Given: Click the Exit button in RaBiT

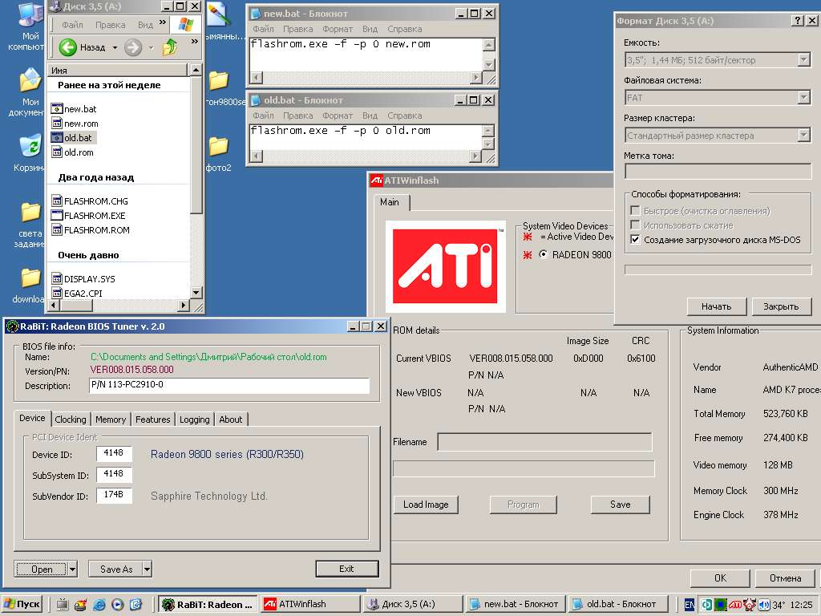Looking at the screenshot, I should point(346,569).
